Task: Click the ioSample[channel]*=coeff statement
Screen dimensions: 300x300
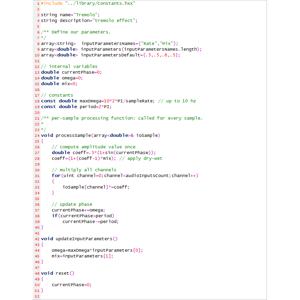Action: tap(96, 187)
